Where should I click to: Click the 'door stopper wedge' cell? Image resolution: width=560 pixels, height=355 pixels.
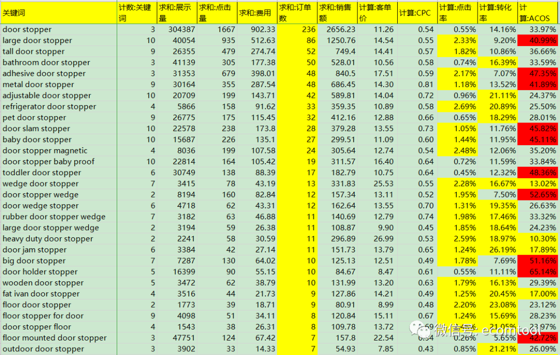(59, 195)
